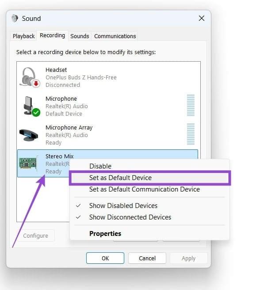The width and height of the screenshot is (260, 290).
Task: Open the Sounds tab
Action: [x=80, y=36]
